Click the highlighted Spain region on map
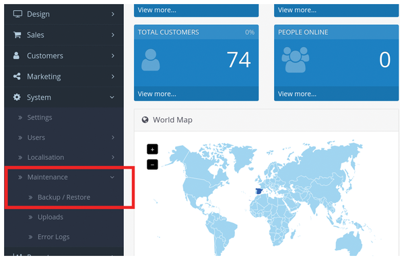Image resolution: width=404 pixels, height=260 pixels. tap(259, 191)
